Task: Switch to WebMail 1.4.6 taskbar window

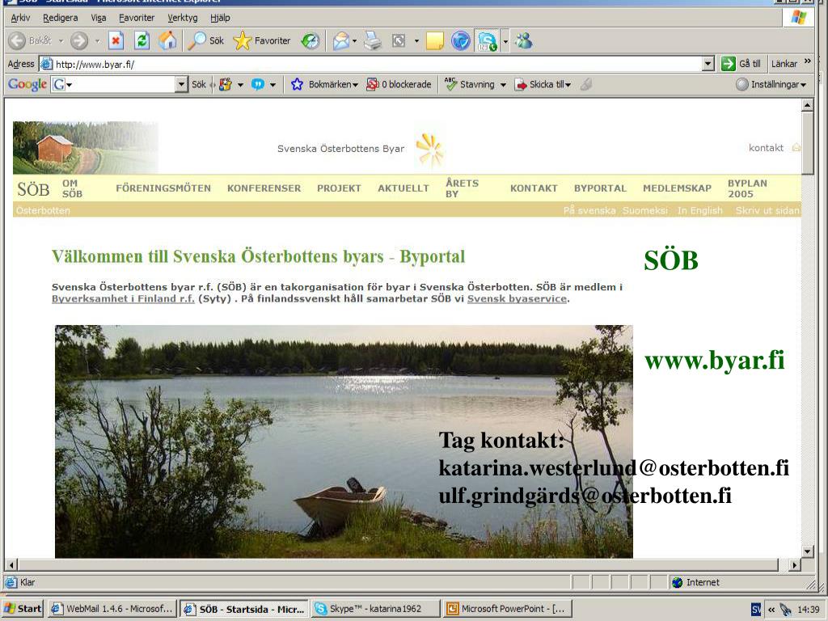Action: (x=112, y=608)
